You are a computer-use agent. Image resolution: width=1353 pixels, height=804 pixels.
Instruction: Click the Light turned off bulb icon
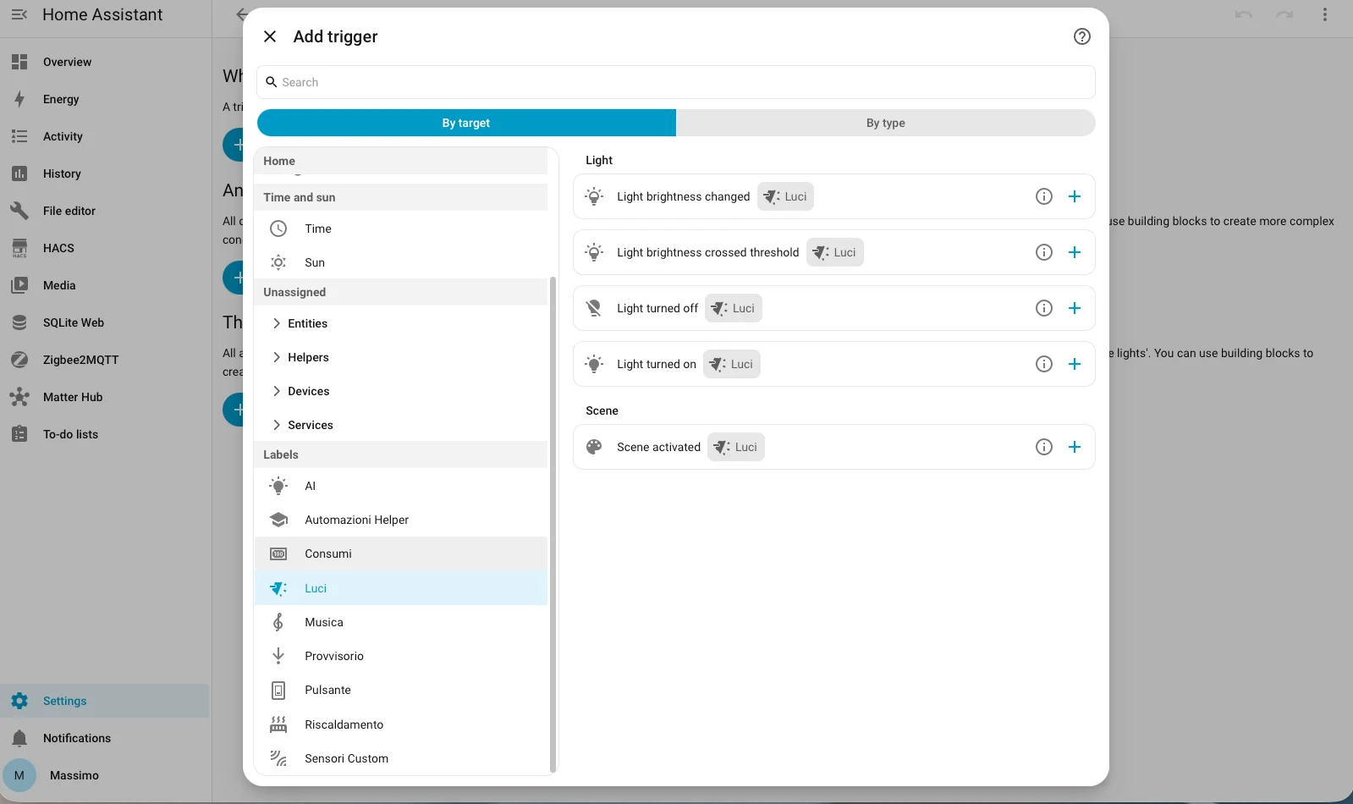point(594,308)
